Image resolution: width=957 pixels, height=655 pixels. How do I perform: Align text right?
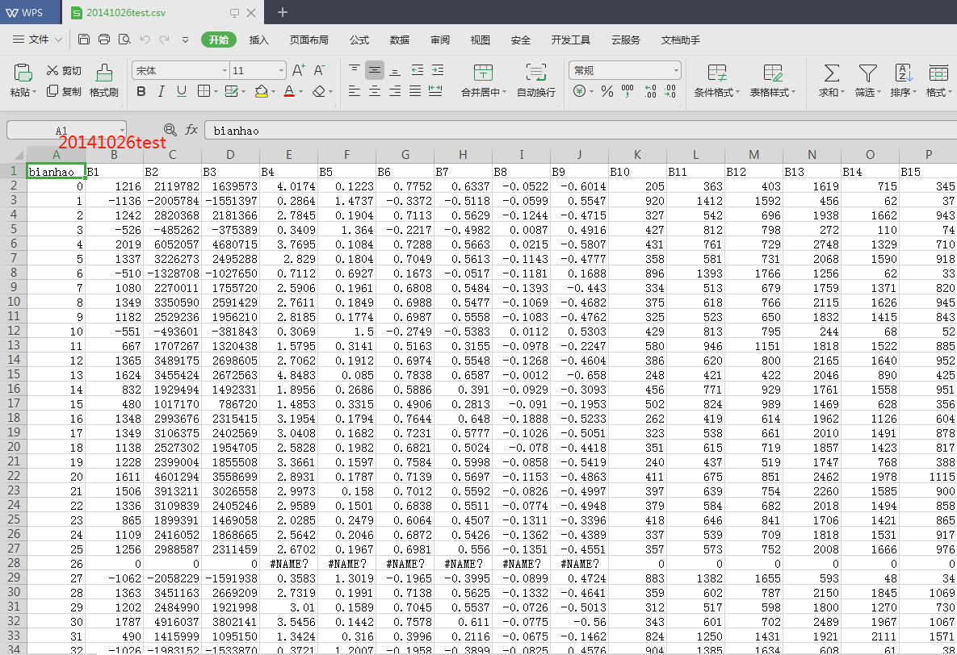click(x=395, y=91)
